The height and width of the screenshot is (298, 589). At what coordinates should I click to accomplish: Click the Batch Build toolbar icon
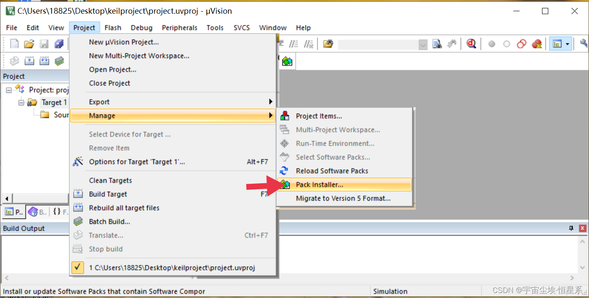(59, 61)
